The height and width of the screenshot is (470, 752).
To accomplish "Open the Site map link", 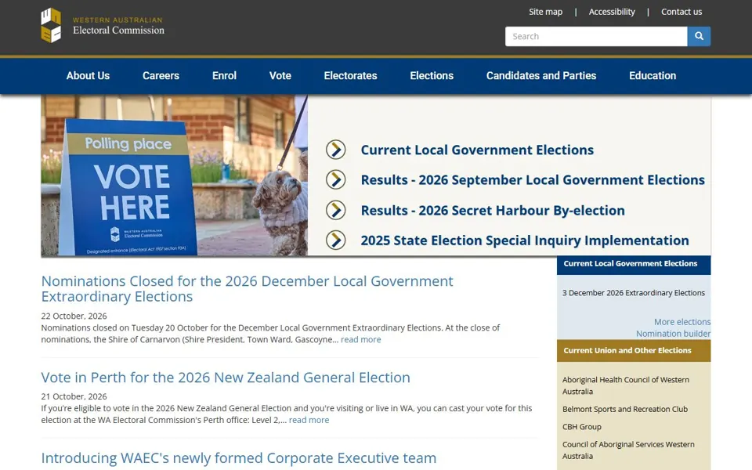I will [x=545, y=12].
